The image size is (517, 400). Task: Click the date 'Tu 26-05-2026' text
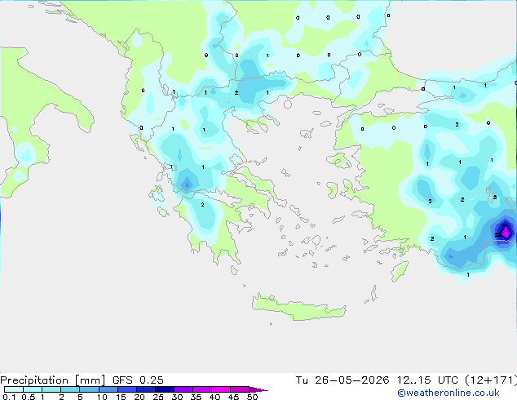click(342, 380)
